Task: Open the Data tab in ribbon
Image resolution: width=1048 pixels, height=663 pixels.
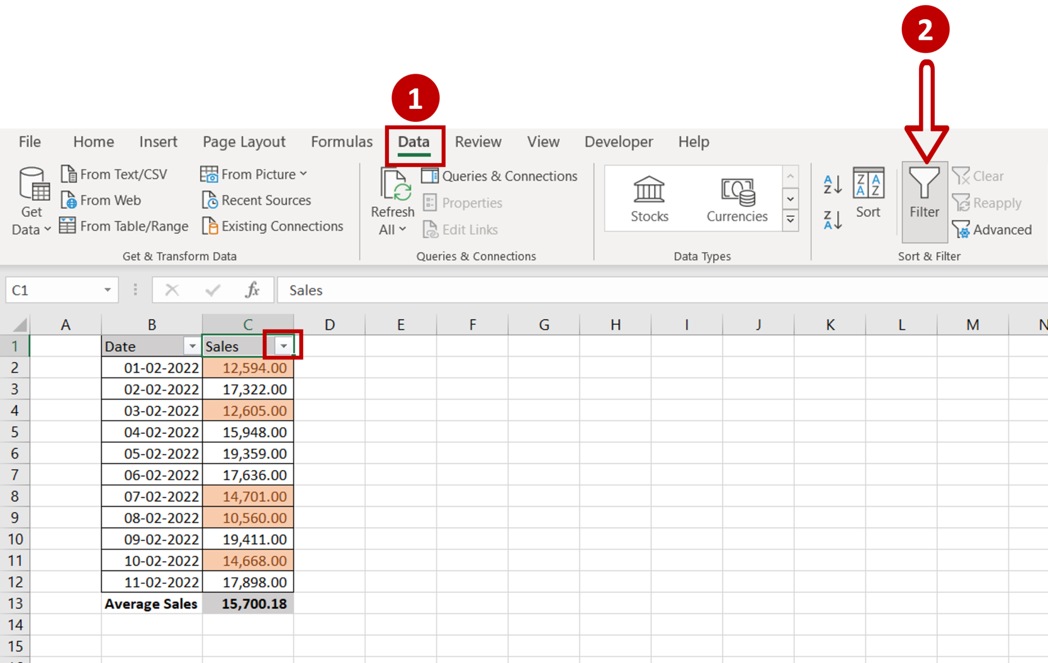Action: (414, 141)
